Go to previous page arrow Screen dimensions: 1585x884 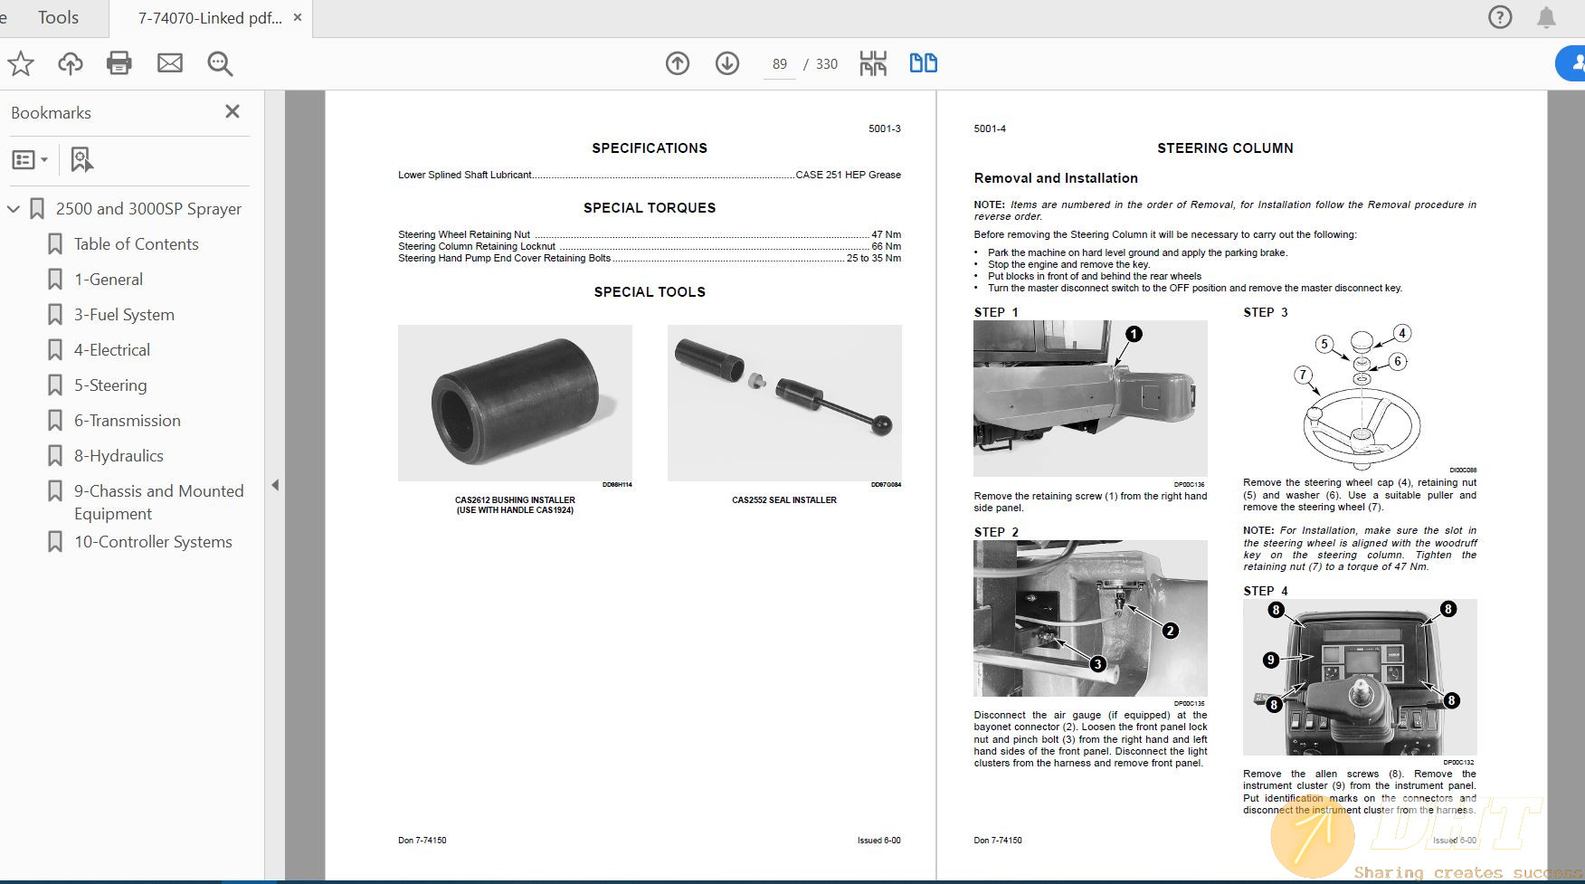(678, 63)
